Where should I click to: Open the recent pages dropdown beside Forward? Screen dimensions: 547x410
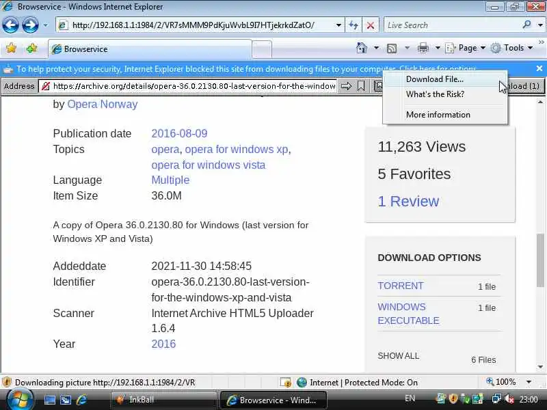point(45,25)
